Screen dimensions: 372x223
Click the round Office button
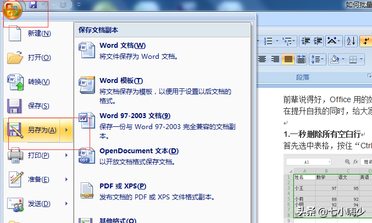click(x=12, y=10)
